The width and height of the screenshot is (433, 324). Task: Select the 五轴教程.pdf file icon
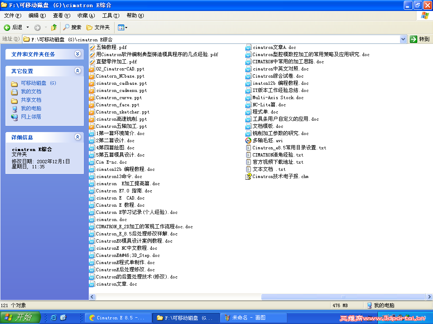[92, 47]
